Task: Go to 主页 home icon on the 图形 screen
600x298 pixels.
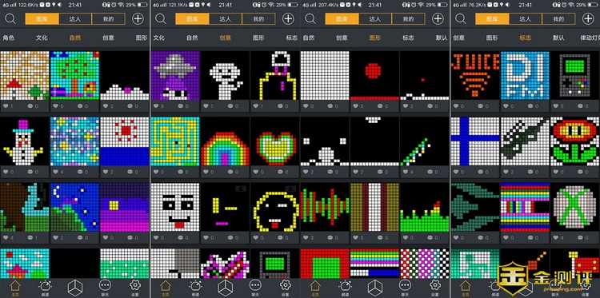Action: 315,285
